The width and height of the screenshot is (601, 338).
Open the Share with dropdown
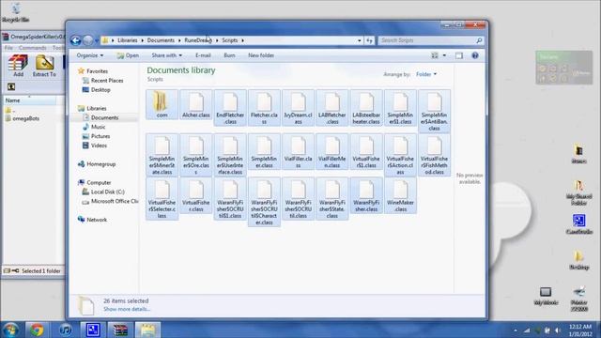167,55
